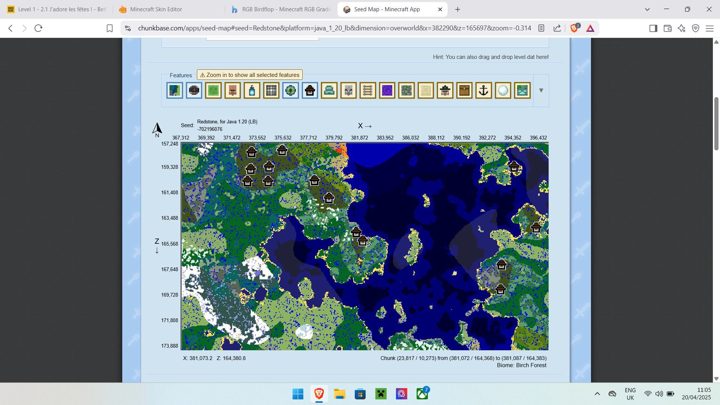Toggle the Spawn compass feature icon
Image resolution: width=720 pixels, height=405 pixels.
pos(194,90)
